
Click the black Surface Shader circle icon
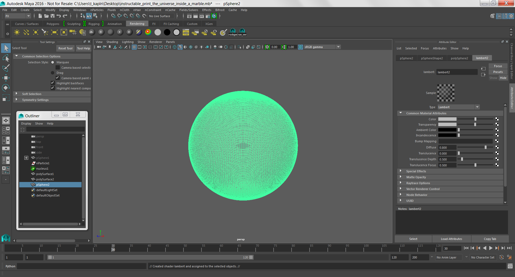[167, 32]
